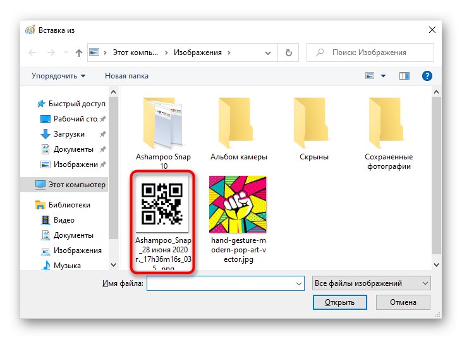Select 'Этот компьютер' in navigation pane
The width and height of the screenshot is (462, 339).
point(76,185)
